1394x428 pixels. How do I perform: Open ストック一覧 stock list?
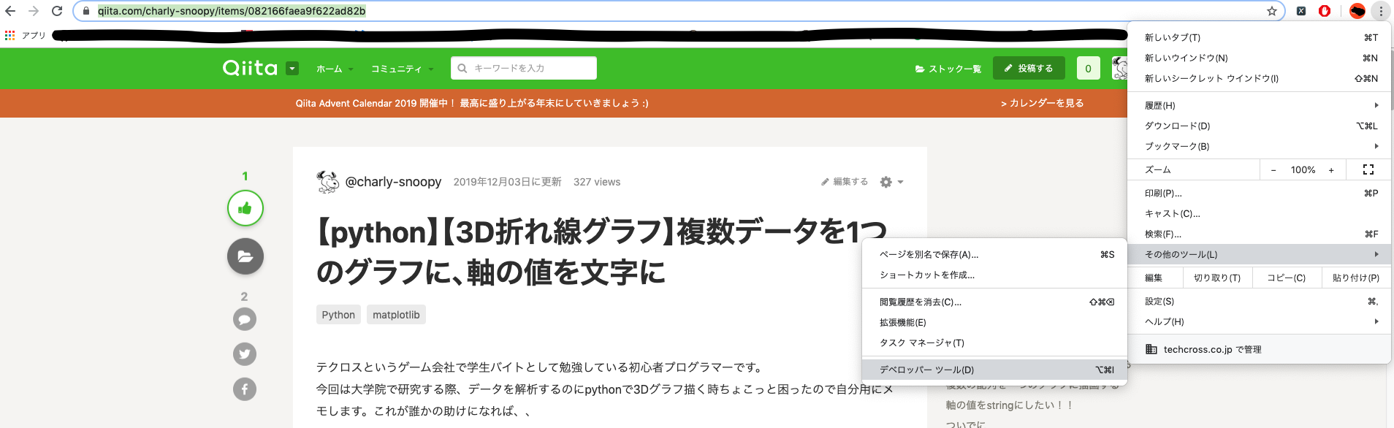pyautogui.click(x=948, y=69)
